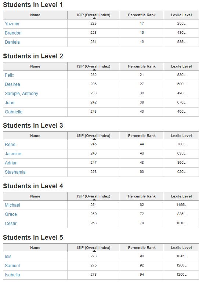Click Level 5 Lexile Level column header
This screenshot has width=199, height=283.
coord(181,248)
